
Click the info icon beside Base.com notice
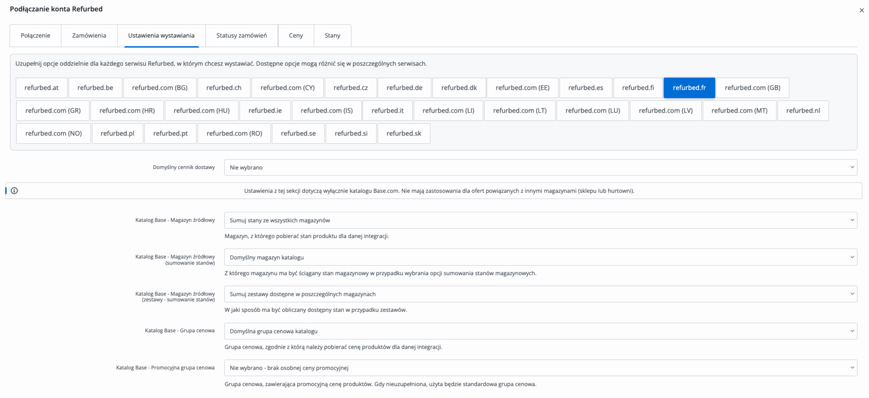(x=14, y=191)
